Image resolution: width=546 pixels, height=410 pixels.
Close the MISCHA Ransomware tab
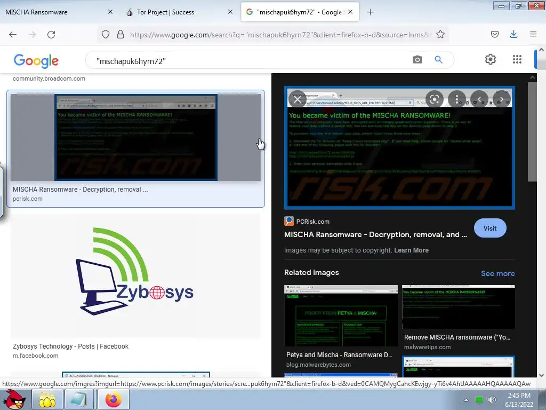[x=110, y=12]
